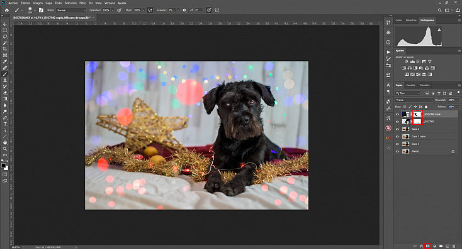Click the foreground color swatch
The image size is (462, 249).
click(x=4, y=166)
